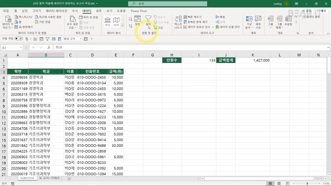Add a new sheet with plus button

pos(69,179)
